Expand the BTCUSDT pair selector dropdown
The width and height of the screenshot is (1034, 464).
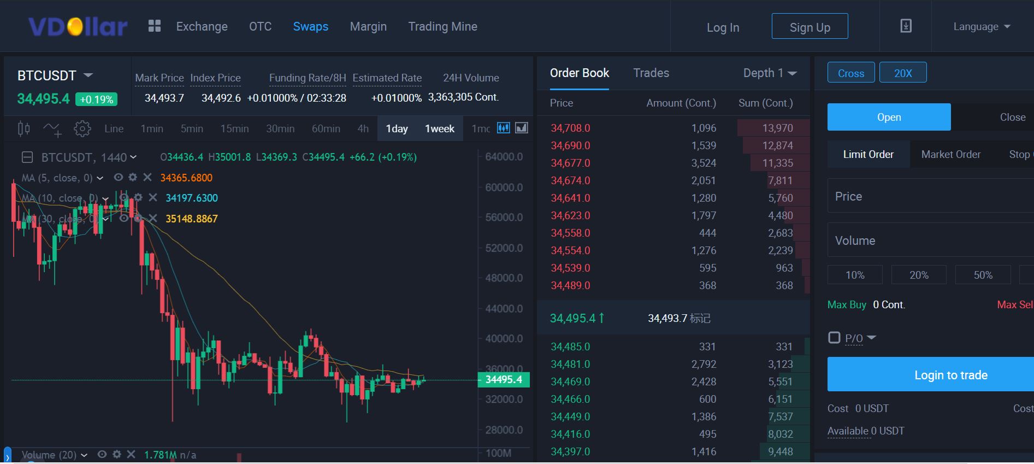pos(88,75)
